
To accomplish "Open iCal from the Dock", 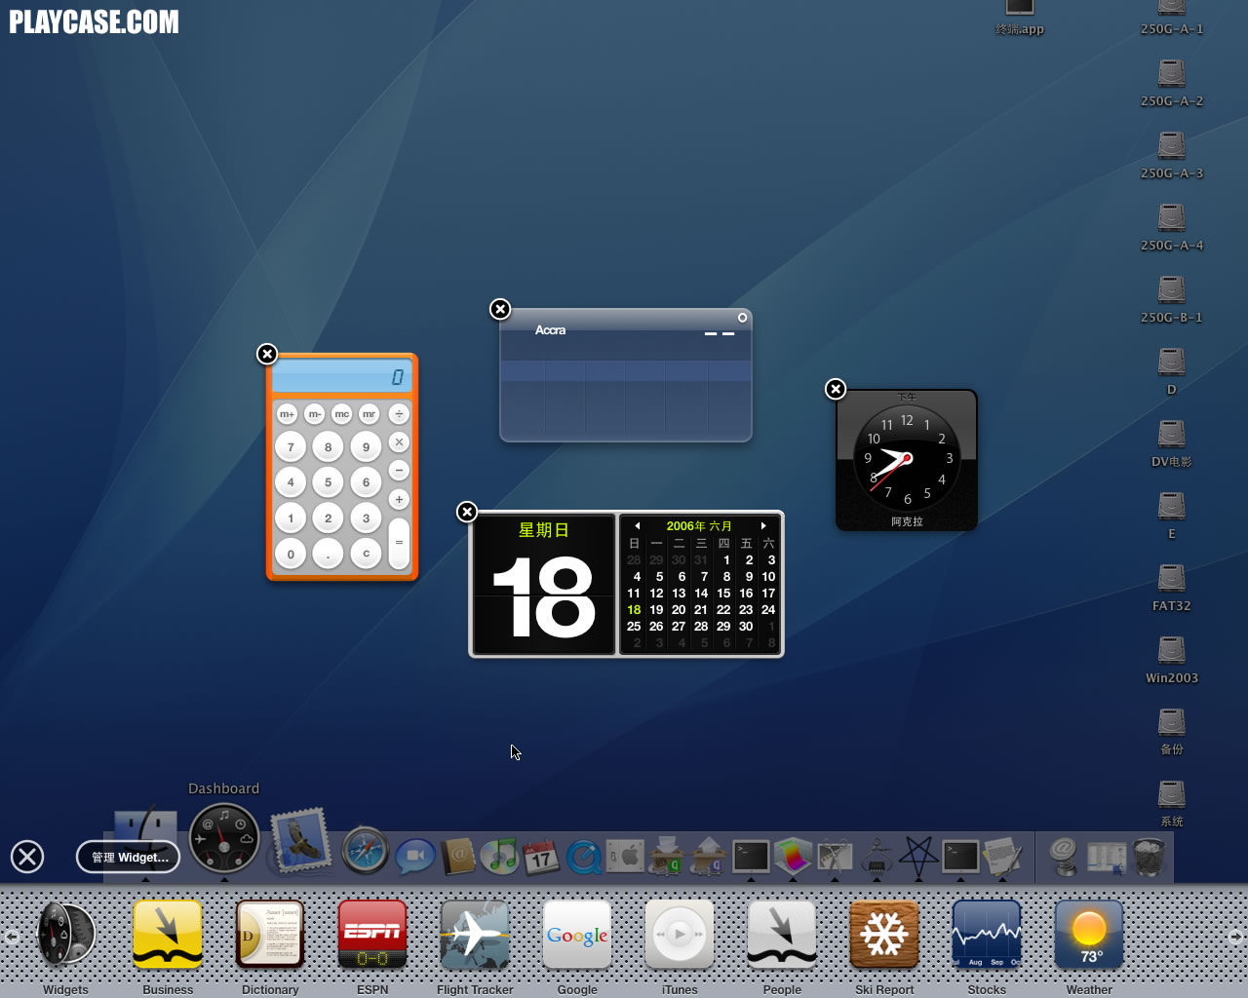I will (x=541, y=856).
